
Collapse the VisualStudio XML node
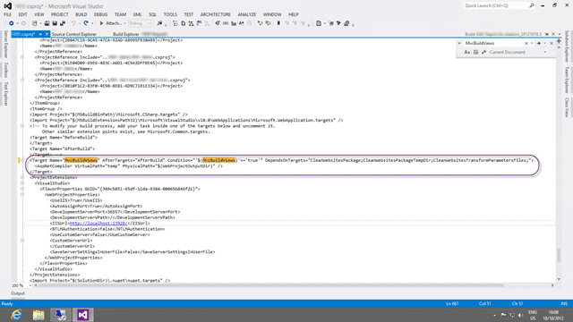[x=22, y=182]
